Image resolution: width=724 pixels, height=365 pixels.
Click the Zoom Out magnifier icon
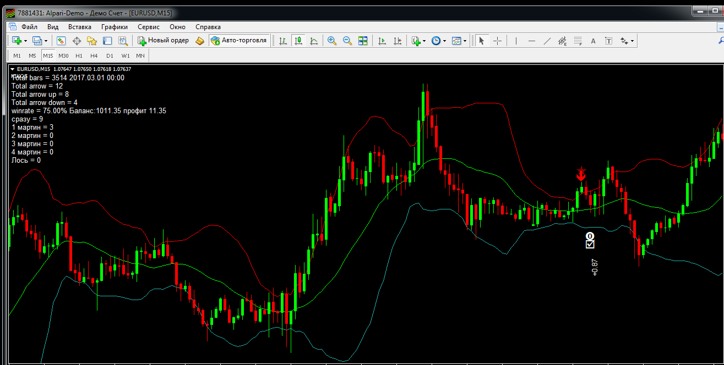coord(347,41)
